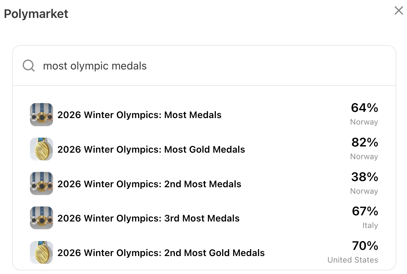Image resolution: width=407 pixels, height=274 pixels.
Task: Click the 2nd Most Gold Medals medal icon
Action: (x=41, y=252)
